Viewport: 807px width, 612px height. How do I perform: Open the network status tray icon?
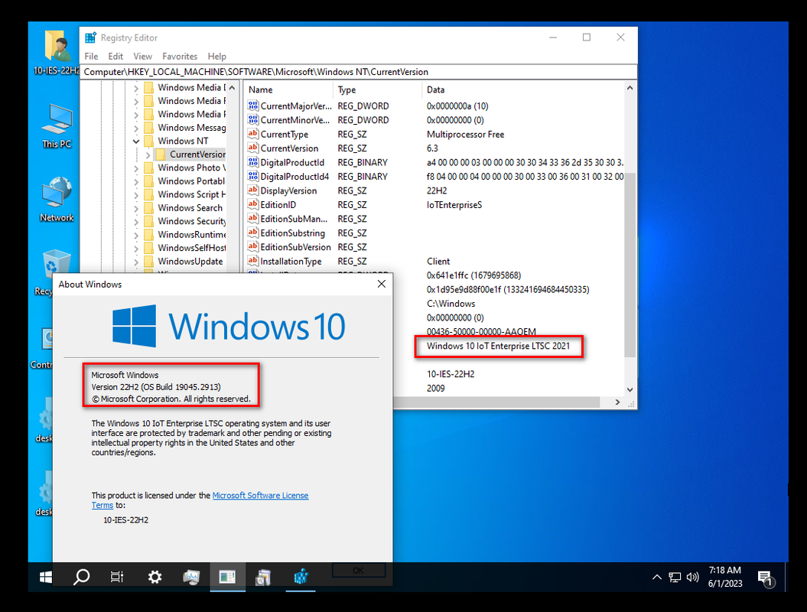pos(675,578)
